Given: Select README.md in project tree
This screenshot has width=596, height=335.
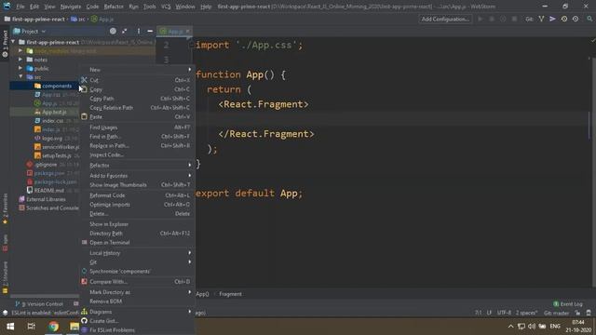Looking at the screenshot, I should pos(49,190).
